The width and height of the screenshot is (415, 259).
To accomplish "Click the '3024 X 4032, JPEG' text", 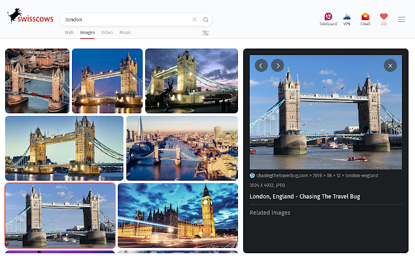I will (267, 185).
